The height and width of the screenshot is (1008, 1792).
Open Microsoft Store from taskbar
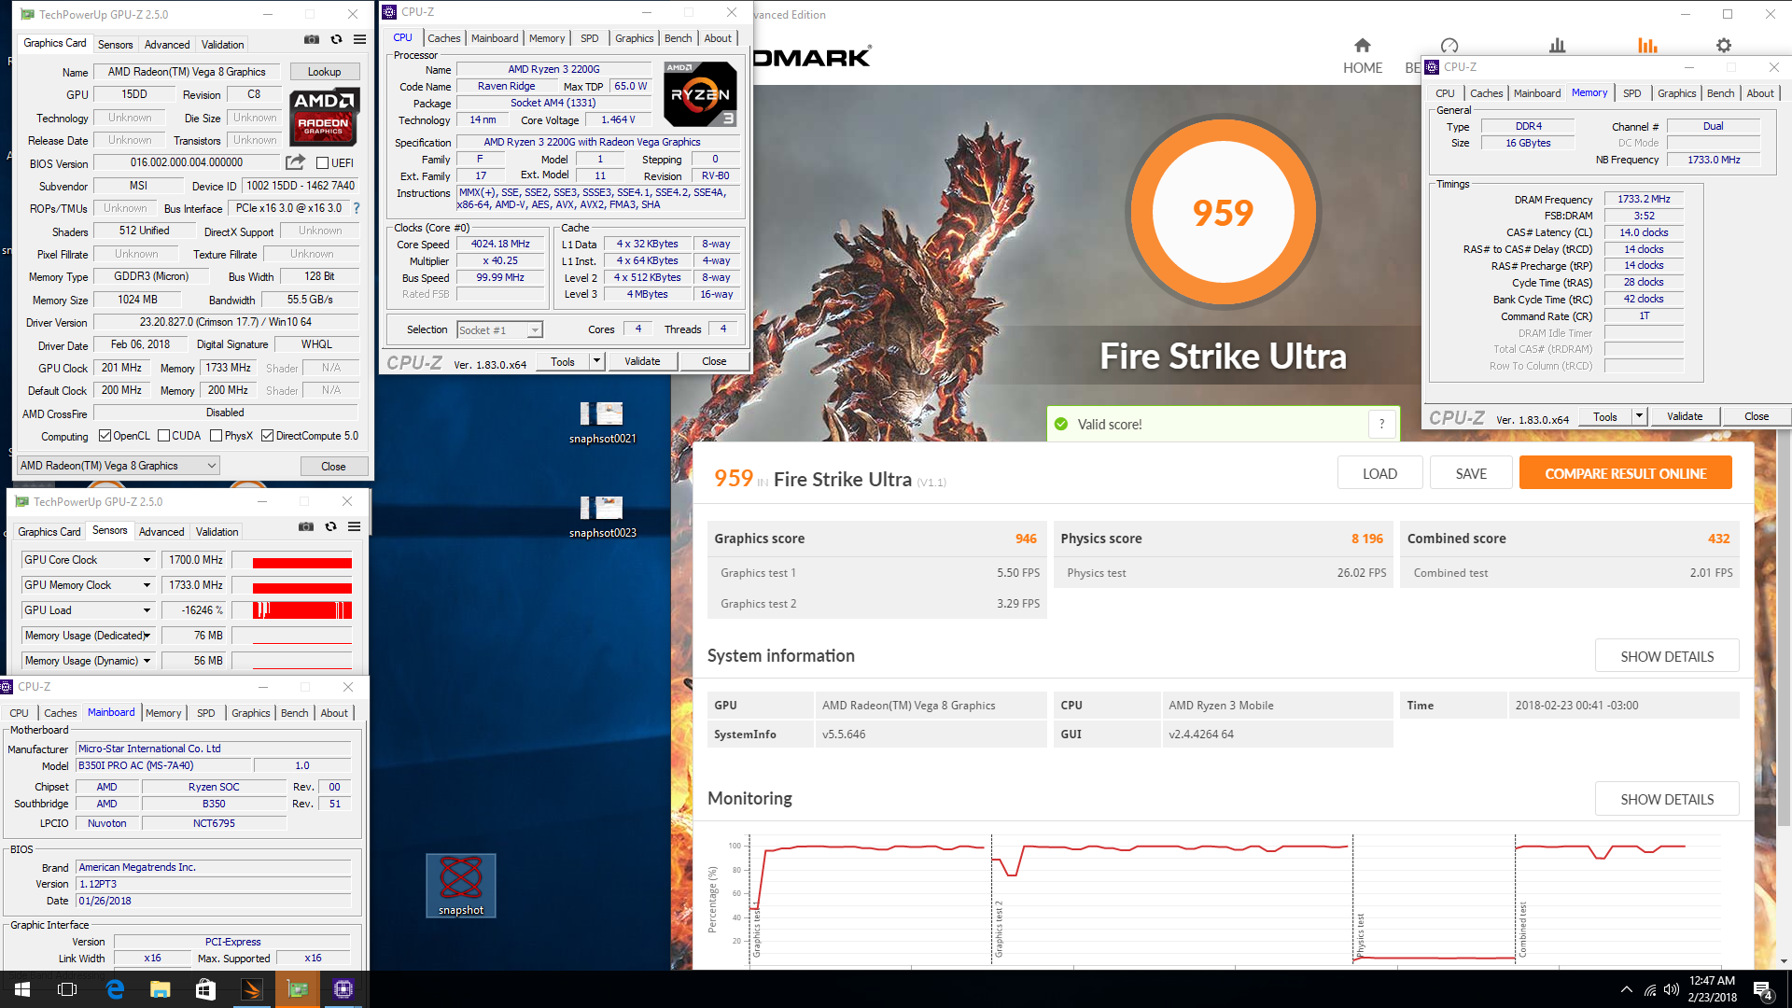205,989
